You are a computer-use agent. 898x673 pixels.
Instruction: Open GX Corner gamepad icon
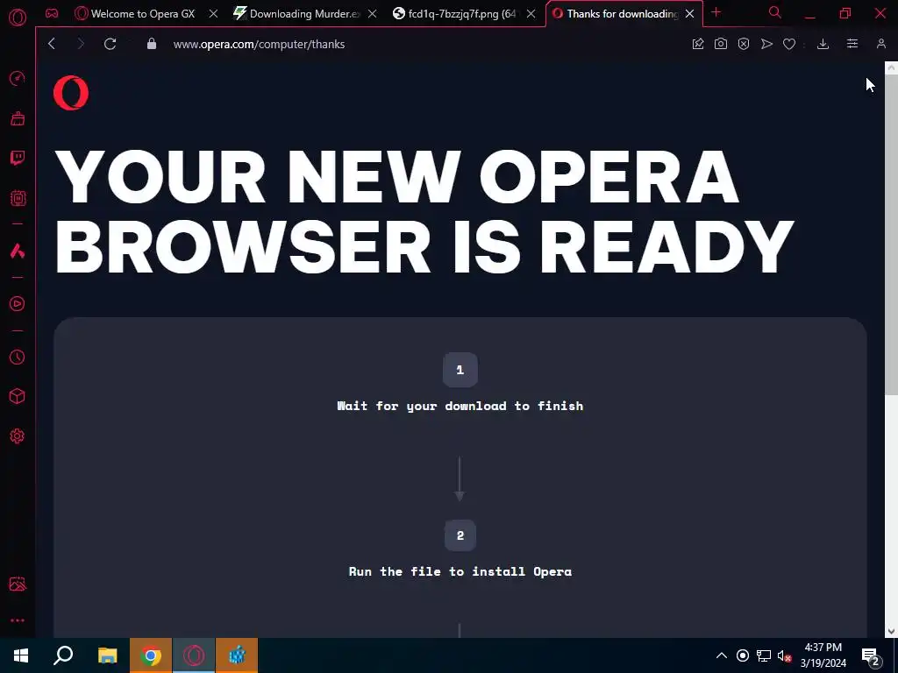52,14
